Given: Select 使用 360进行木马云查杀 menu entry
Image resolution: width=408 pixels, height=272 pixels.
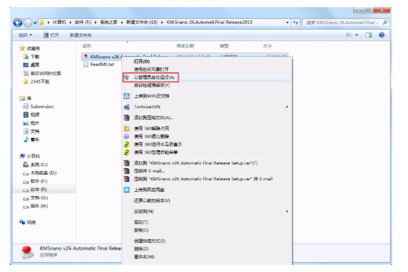Looking at the screenshot, I should [x=158, y=144].
